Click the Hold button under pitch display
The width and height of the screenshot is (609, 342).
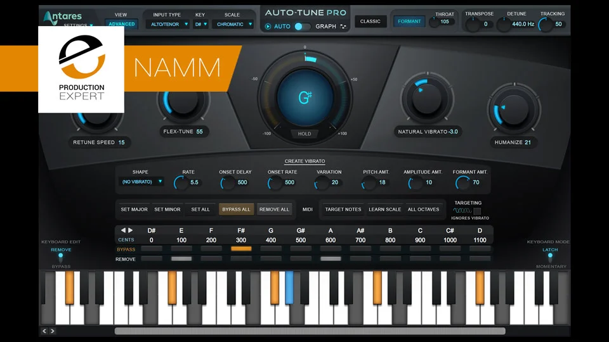point(304,134)
